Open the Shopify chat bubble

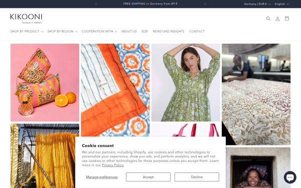tap(290, 177)
